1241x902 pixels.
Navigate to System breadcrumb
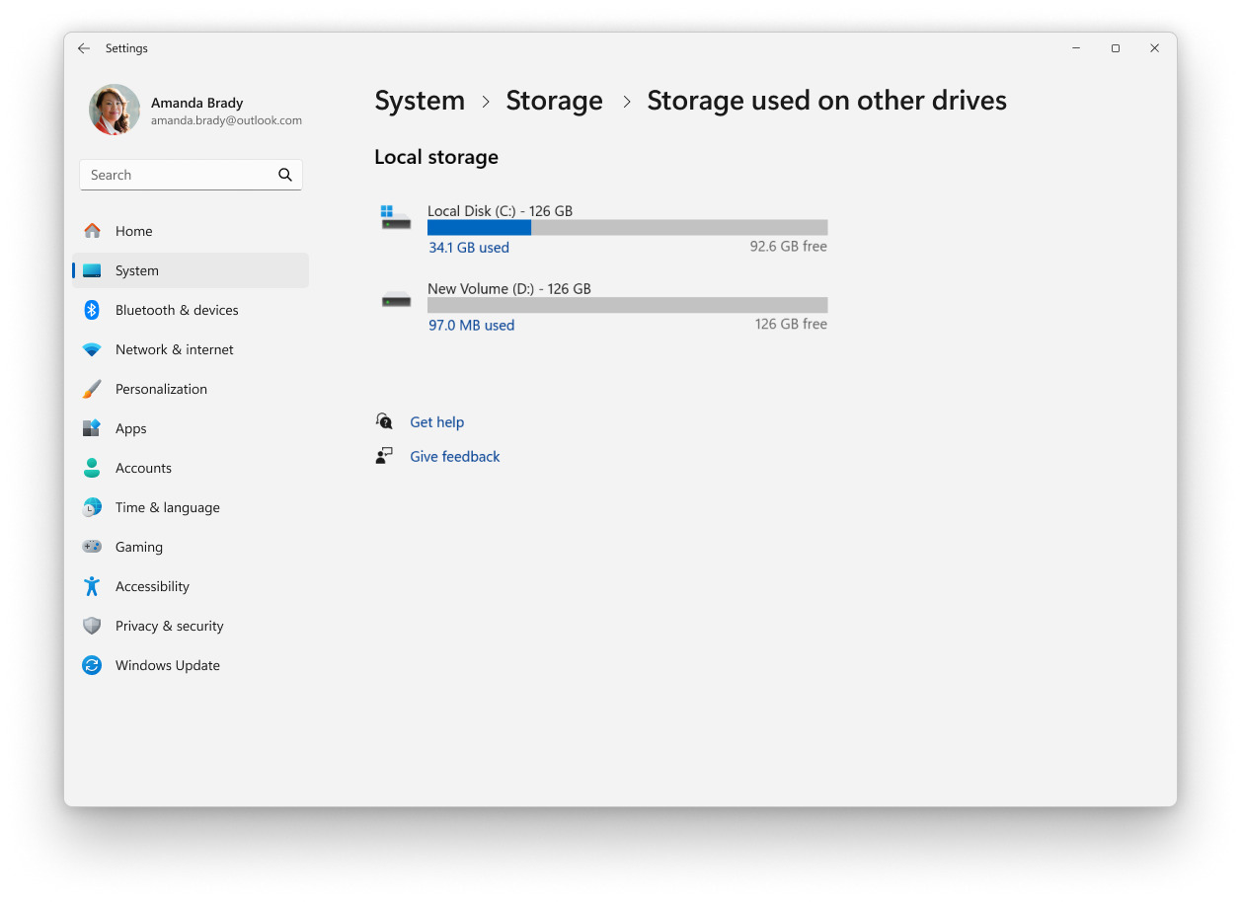coord(420,101)
